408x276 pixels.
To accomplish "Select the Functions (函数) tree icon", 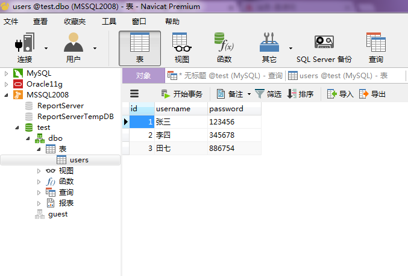I will tap(51, 182).
